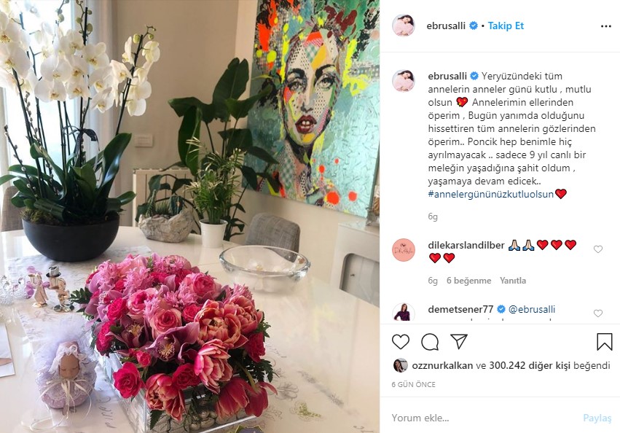
Task: Share the post via paper plane icon
Action: click(x=459, y=342)
